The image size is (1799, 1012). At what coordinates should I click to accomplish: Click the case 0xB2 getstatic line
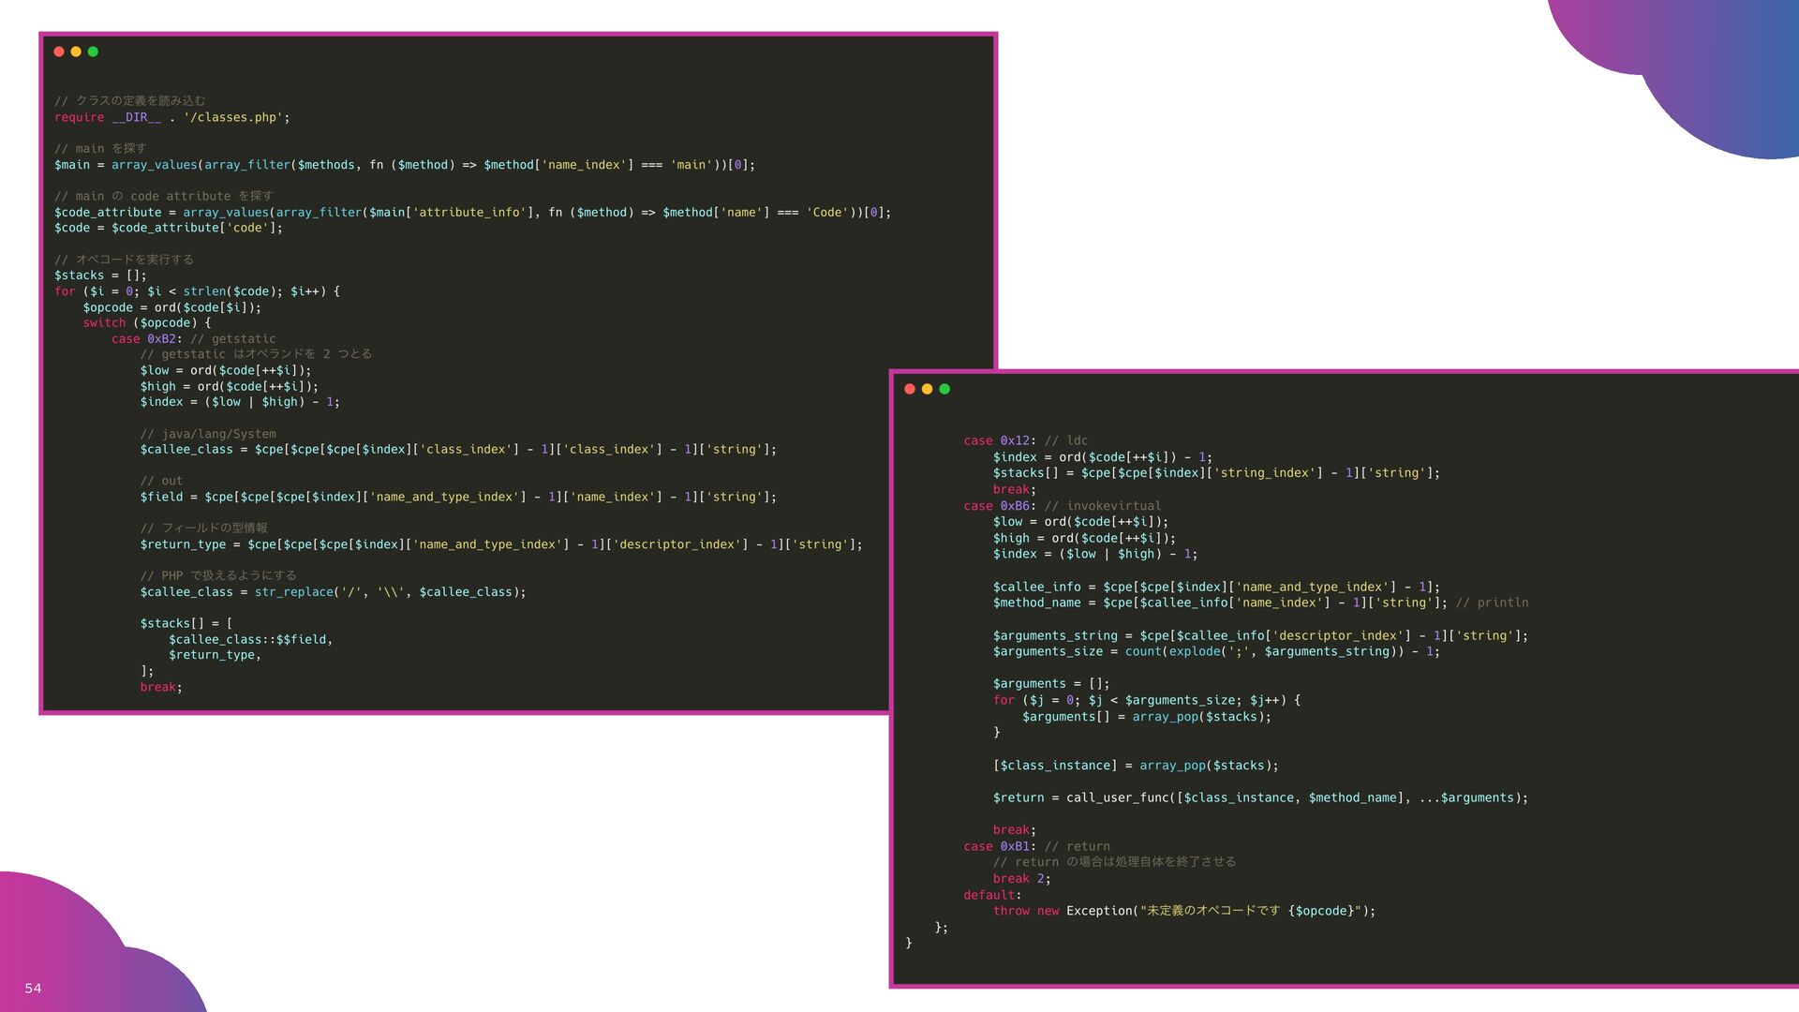click(193, 339)
